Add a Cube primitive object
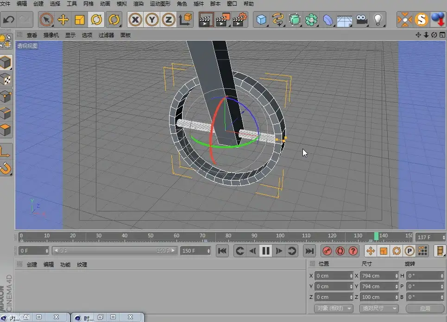 click(261, 19)
